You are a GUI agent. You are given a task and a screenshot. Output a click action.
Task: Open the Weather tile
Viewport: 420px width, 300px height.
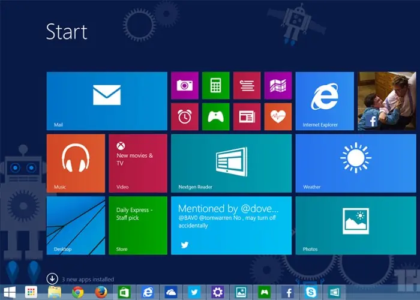coord(356,163)
